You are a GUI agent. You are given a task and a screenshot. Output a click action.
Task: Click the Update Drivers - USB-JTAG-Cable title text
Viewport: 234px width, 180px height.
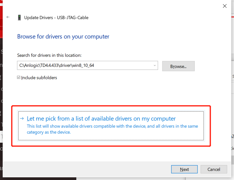(x=56, y=18)
